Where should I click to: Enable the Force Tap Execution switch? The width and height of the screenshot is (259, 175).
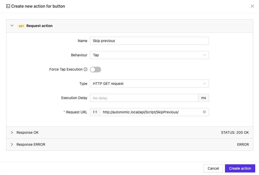tap(95, 69)
